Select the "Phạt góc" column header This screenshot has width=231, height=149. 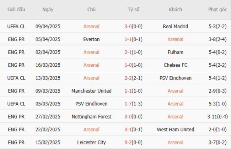[217, 10]
